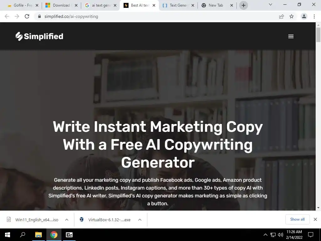Image resolution: width=321 pixels, height=241 pixels.
Task: Click the Simplified logo
Action: coord(39,36)
